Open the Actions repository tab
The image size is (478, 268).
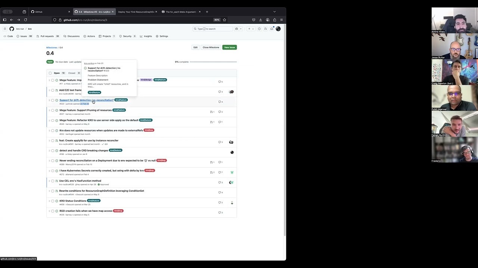pos(89,36)
